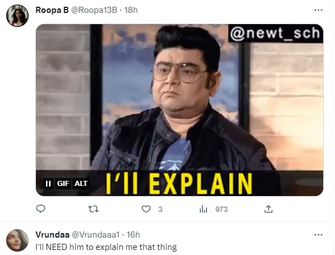The image size is (335, 255).
Task: Open the 18h timestamp of the tweet
Action: [131, 10]
